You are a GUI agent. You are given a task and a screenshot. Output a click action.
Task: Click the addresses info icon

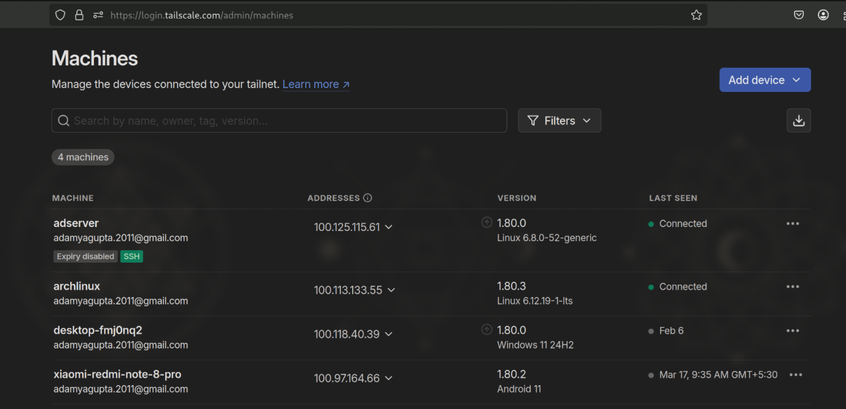click(368, 198)
